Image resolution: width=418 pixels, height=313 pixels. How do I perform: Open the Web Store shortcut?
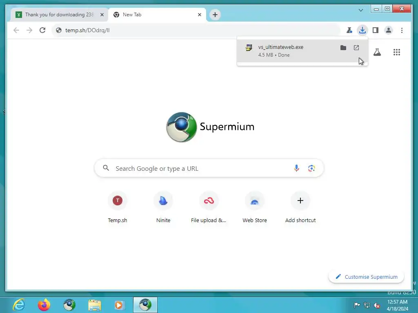point(255,207)
